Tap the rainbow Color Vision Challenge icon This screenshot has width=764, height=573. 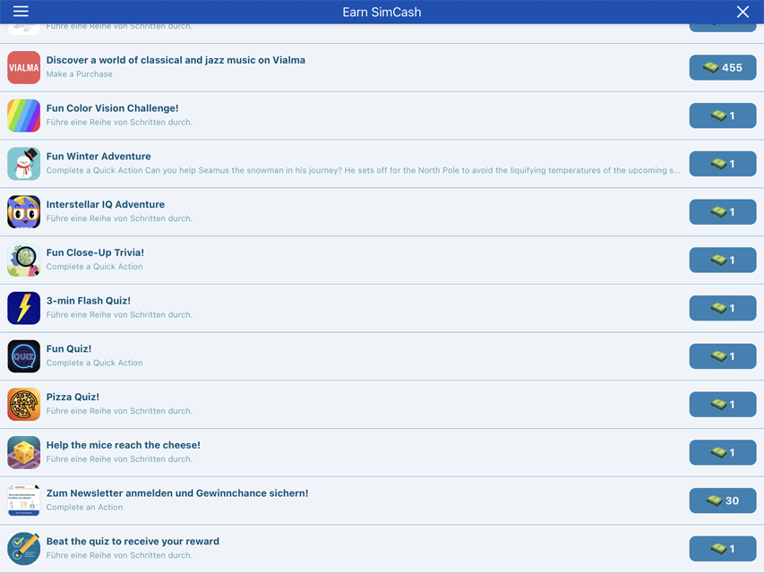pos(24,115)
